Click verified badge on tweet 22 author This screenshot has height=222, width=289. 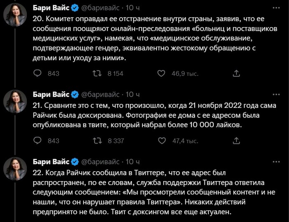coord(75,161)
